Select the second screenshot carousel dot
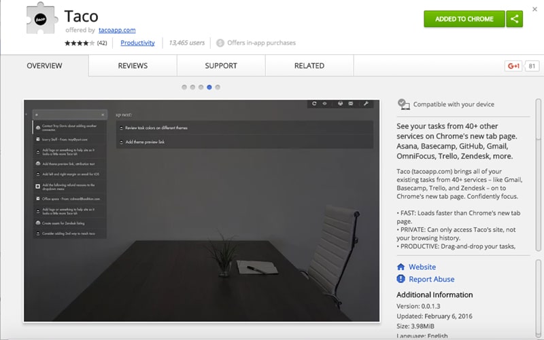The image size is (544, 340). pos(192,87)
